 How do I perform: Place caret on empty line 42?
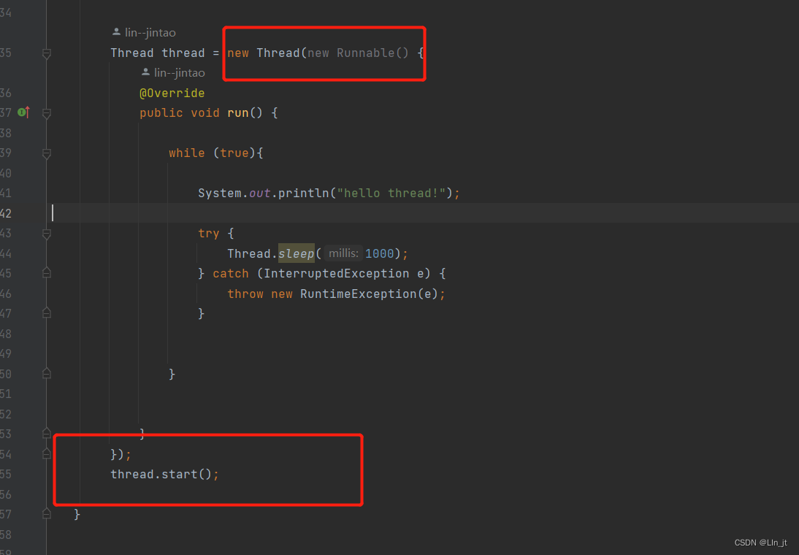pos(423,213)
